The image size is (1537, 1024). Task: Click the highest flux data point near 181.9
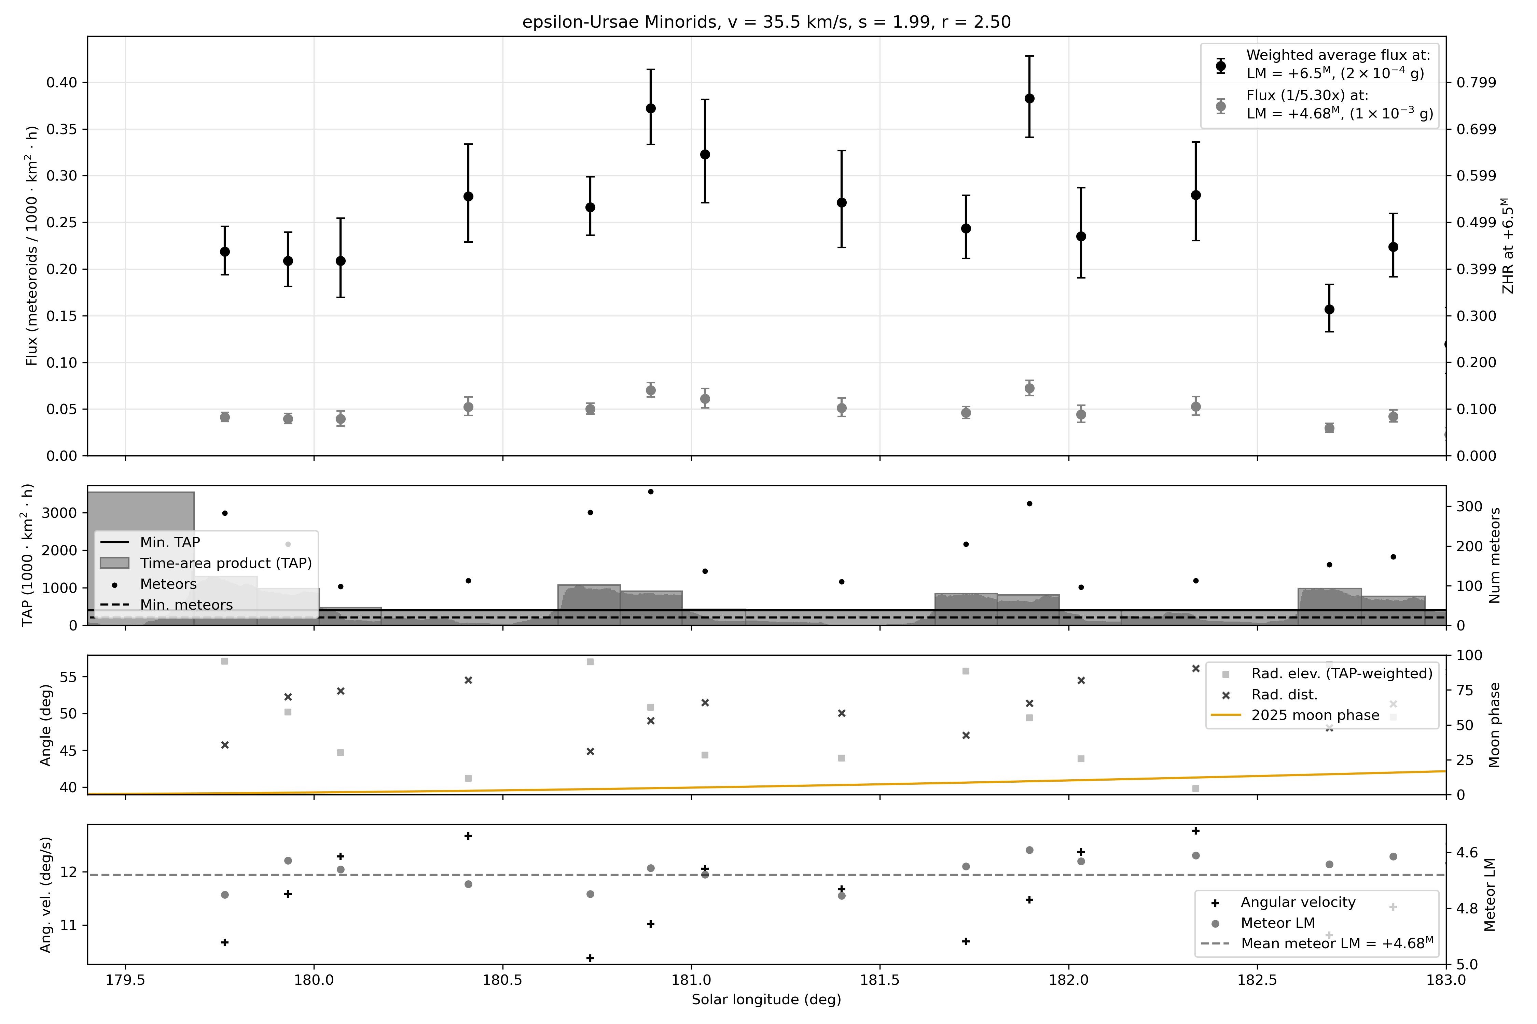[x=1029, y=99]
